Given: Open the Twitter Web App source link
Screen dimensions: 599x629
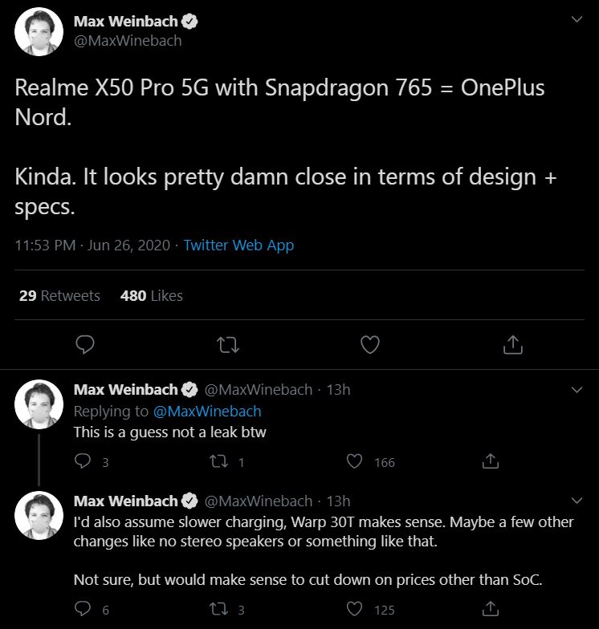Looking at the screenshot, I should coord(238,246).
